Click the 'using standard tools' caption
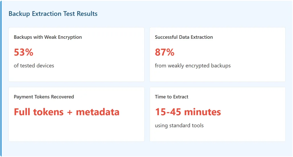293x157 pixels. click(179, 125)
